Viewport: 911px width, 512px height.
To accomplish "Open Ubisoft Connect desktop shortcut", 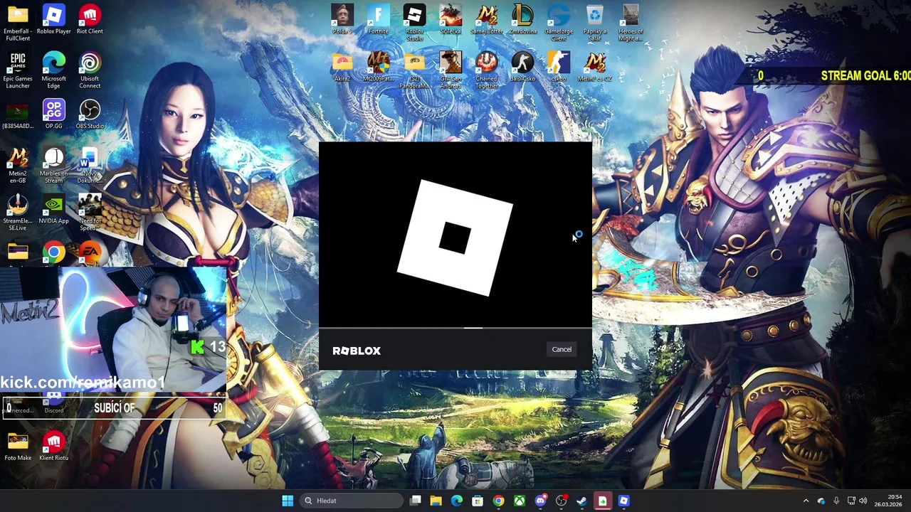I will 90,70.
